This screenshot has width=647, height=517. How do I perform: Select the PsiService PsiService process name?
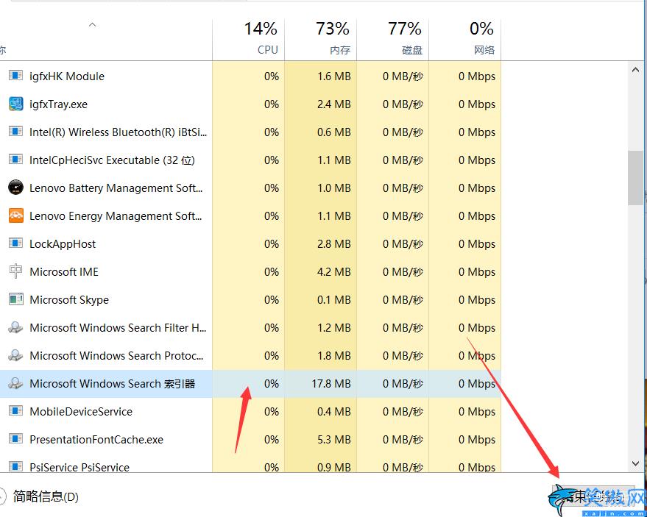coord(79,467)
